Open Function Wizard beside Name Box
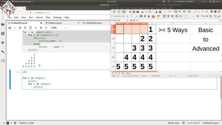 coord(131,20)
